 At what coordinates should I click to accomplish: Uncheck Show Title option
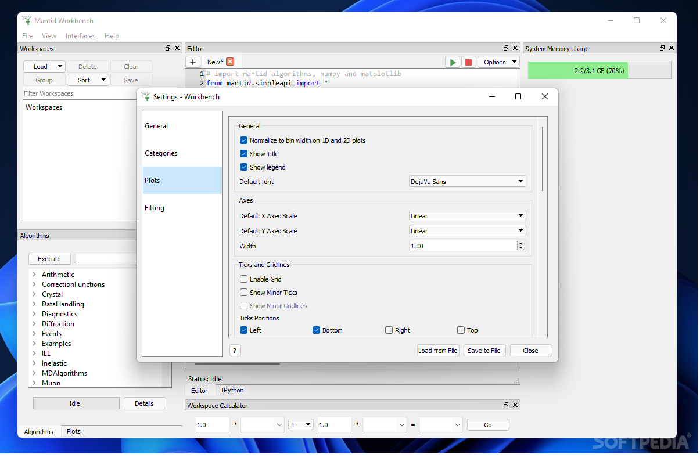click(243, 154)
